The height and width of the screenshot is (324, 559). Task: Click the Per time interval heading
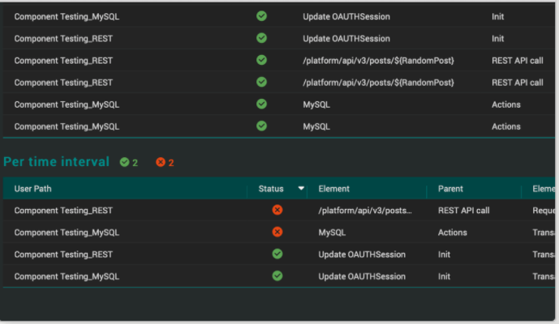[x=56, y=162]
